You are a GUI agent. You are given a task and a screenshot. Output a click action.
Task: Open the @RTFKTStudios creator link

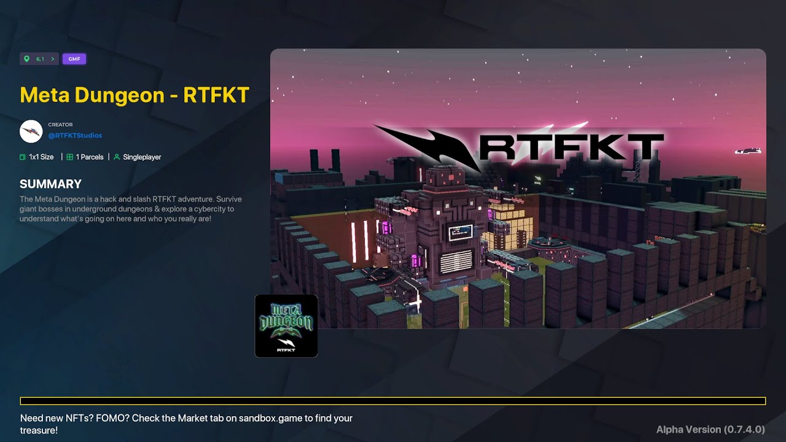click(75, 135)
